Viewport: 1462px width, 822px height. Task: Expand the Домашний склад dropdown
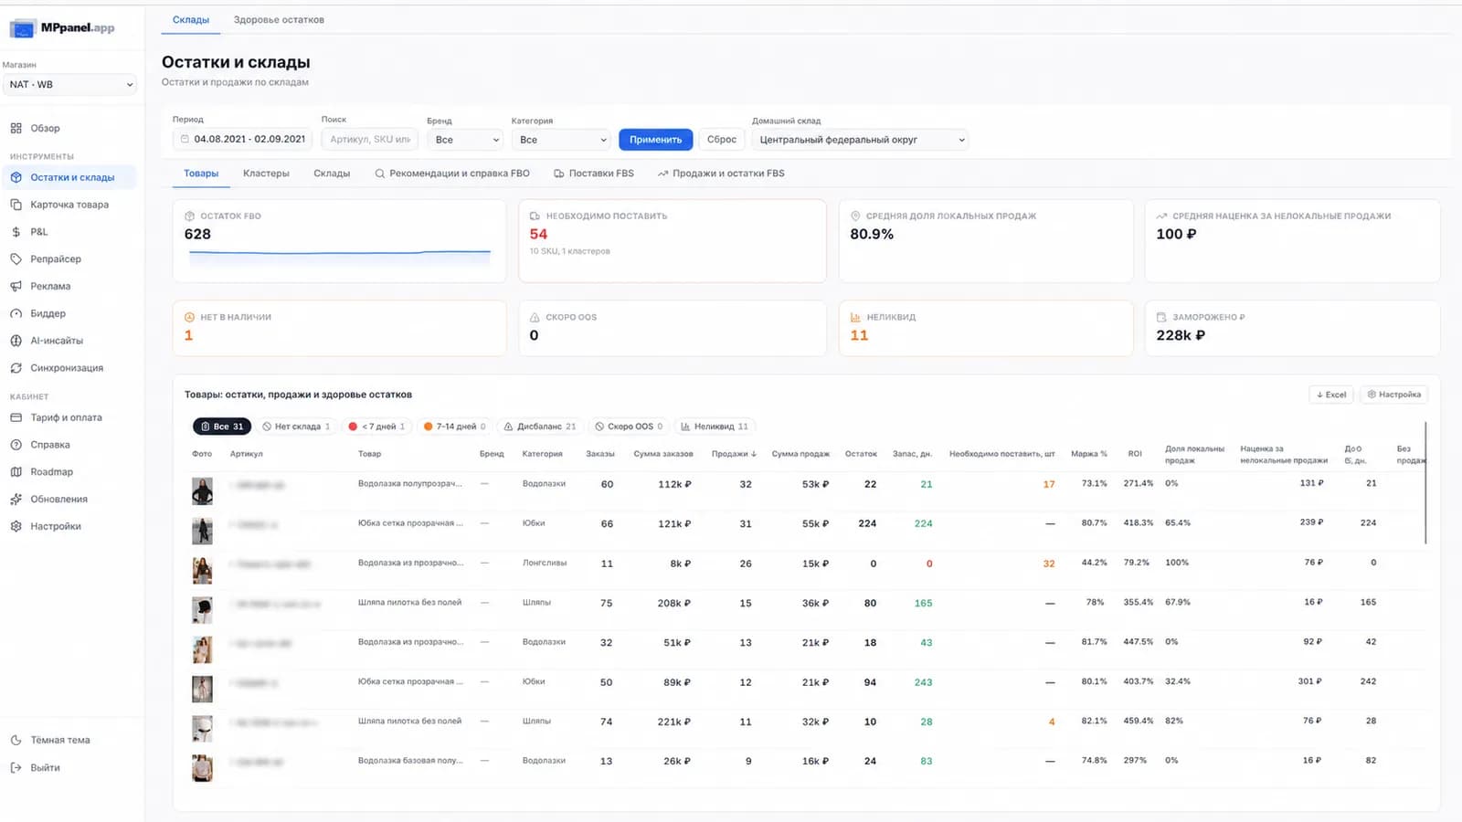[x=860, y=140]
